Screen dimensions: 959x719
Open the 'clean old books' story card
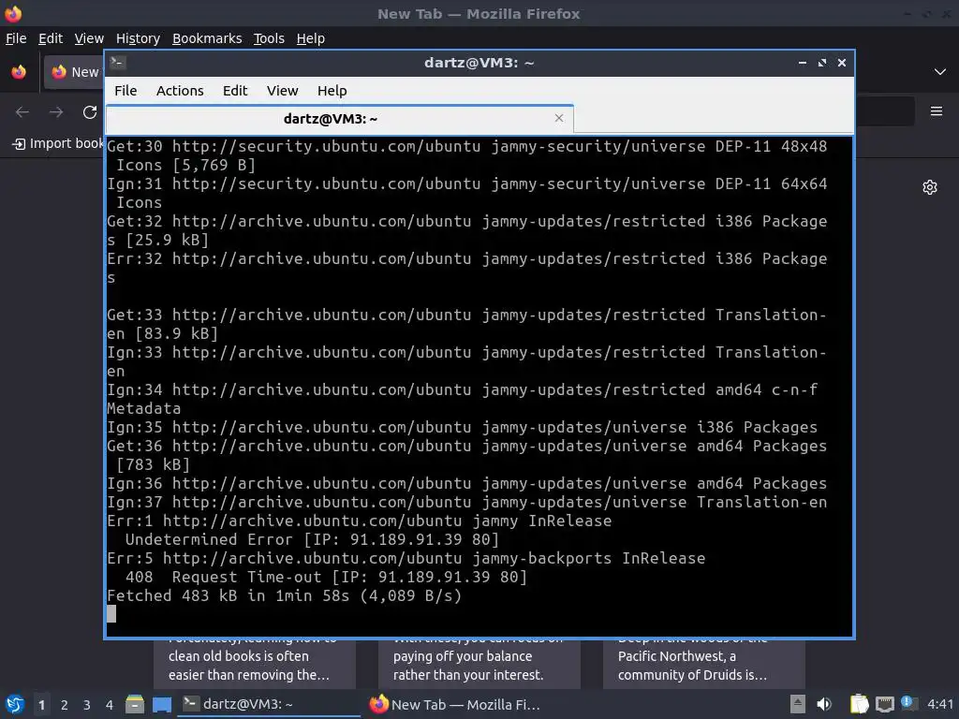click(255, 664)
